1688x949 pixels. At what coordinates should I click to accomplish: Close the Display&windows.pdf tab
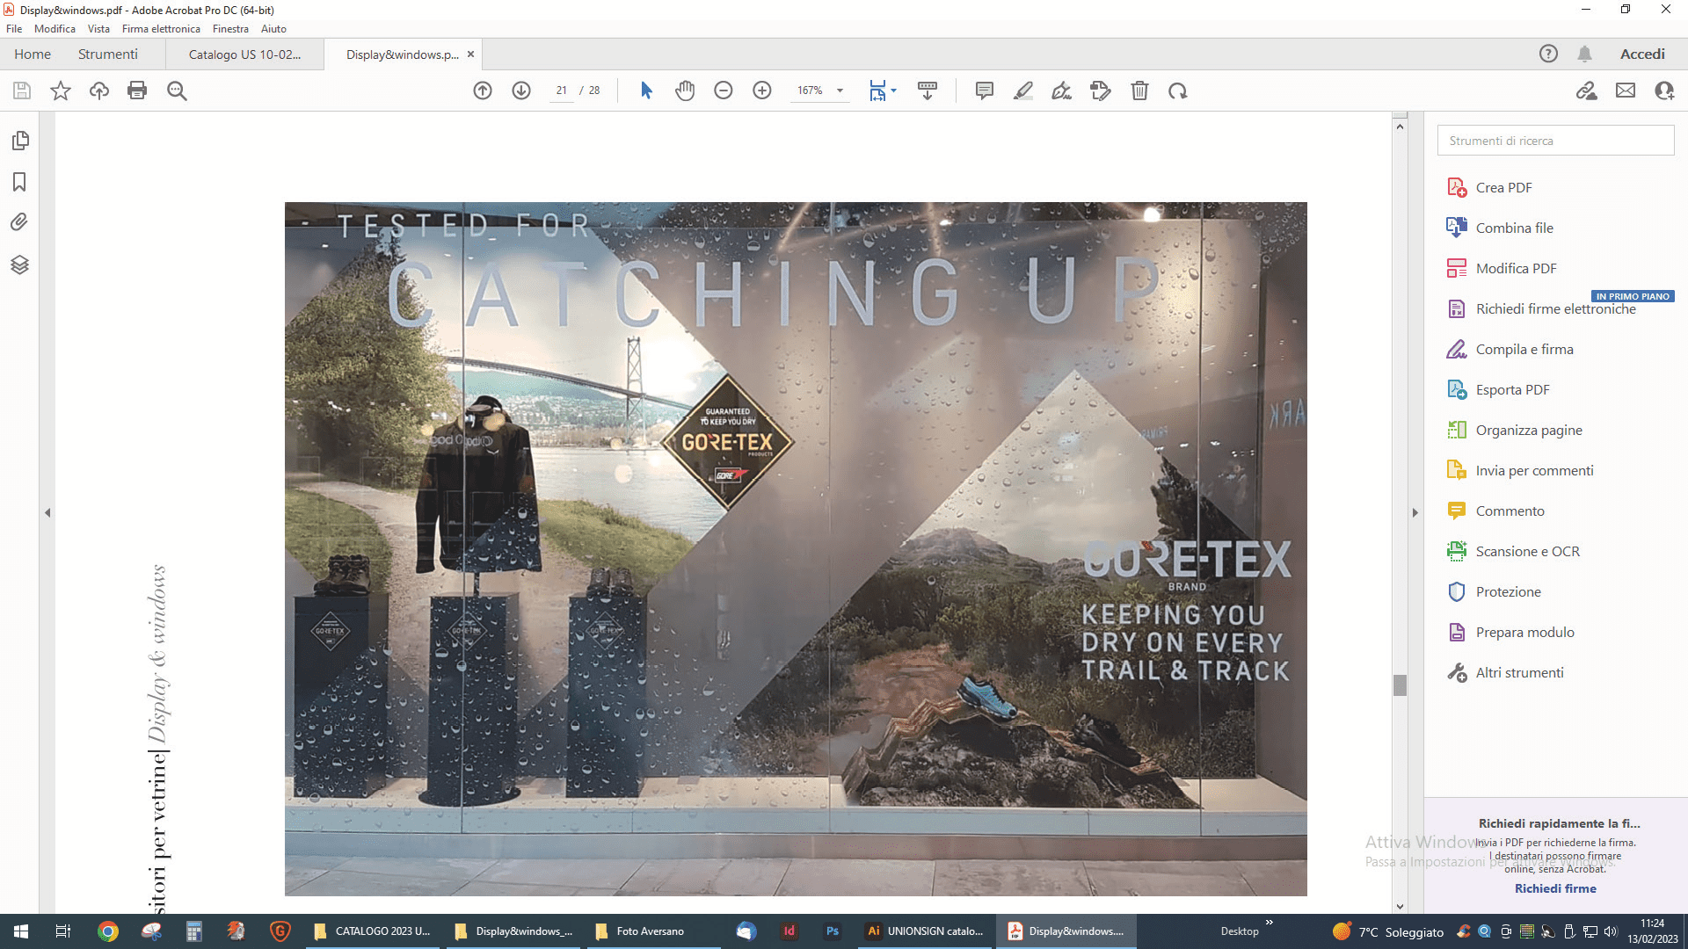click(x=470, y=54)
